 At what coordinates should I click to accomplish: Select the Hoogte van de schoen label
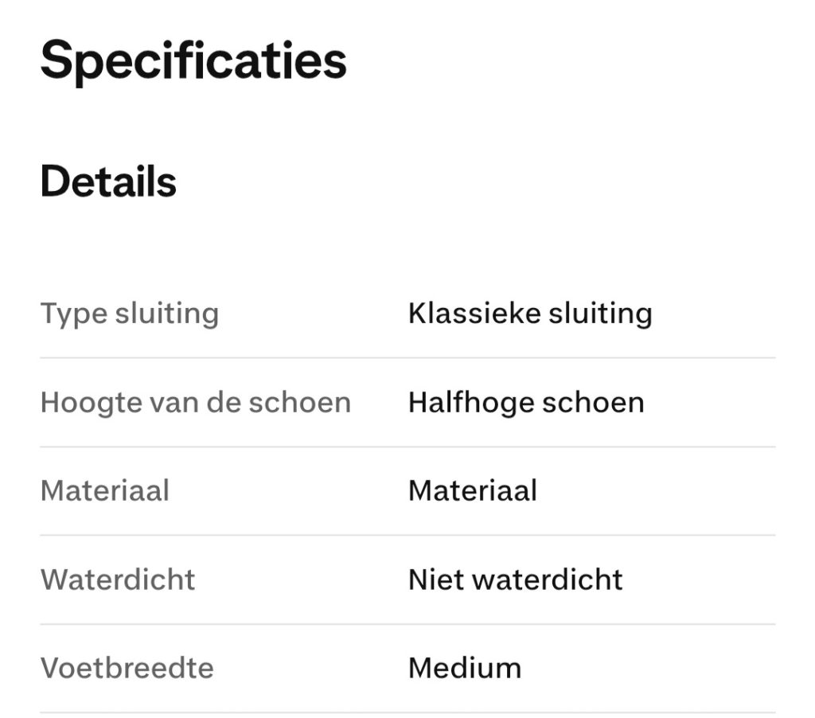195,402
